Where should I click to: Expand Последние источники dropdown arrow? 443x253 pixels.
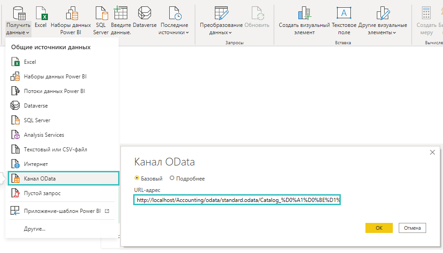(x=187, y=33)
